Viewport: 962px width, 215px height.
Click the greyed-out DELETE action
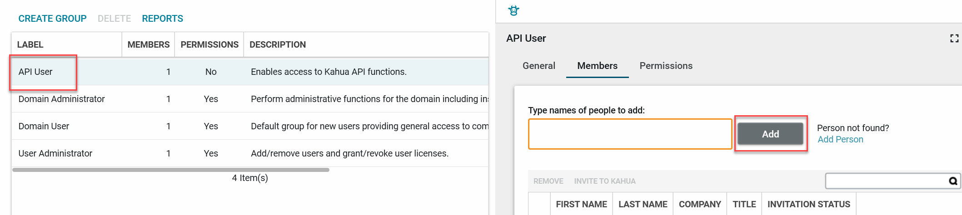coord(114,19)
